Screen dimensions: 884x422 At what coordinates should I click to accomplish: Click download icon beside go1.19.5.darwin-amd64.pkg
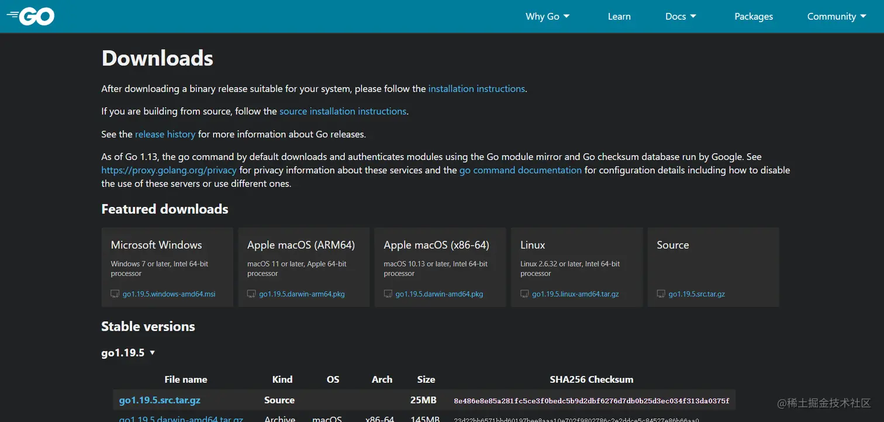(388, 294)
